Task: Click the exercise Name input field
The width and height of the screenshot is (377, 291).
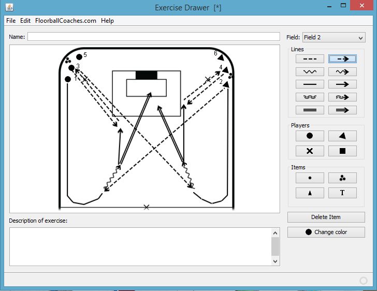Action: pos(153,37)
